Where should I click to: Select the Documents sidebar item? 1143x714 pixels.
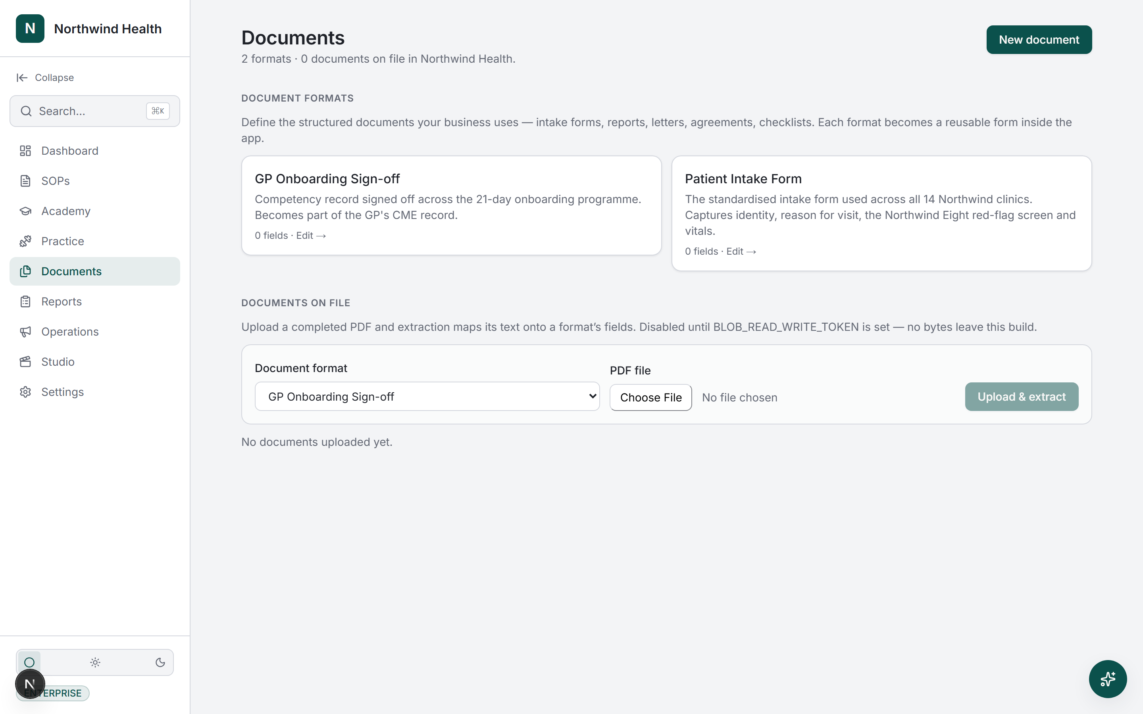tap(94, 271)
